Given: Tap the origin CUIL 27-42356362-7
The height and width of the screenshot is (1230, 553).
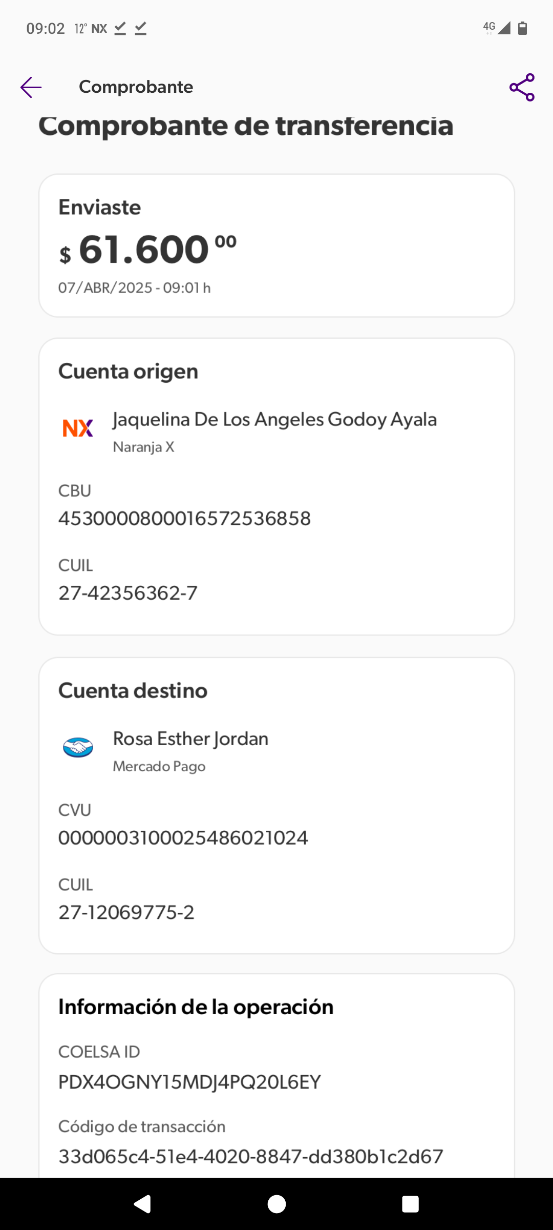Looking at the screenshot, I should pyautogui.click(x=127, y=593).
